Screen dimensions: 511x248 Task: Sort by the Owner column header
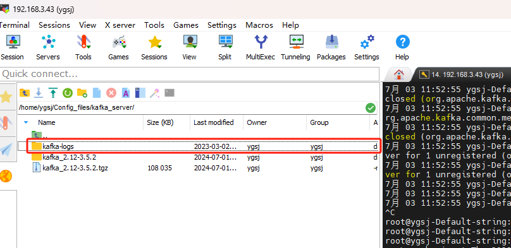(257, 122)
